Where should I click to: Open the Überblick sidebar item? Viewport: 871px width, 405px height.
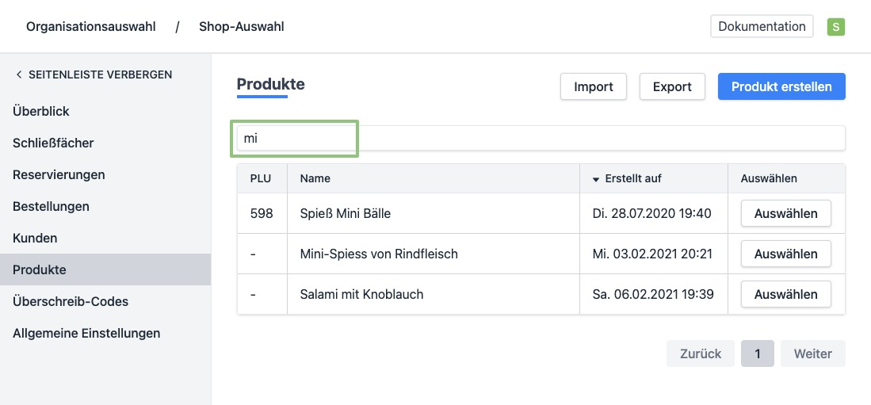40,111
